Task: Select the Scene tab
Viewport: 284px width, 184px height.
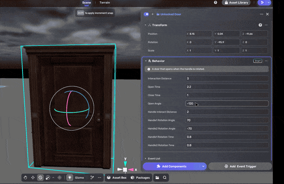Action: tap(86, 3)
